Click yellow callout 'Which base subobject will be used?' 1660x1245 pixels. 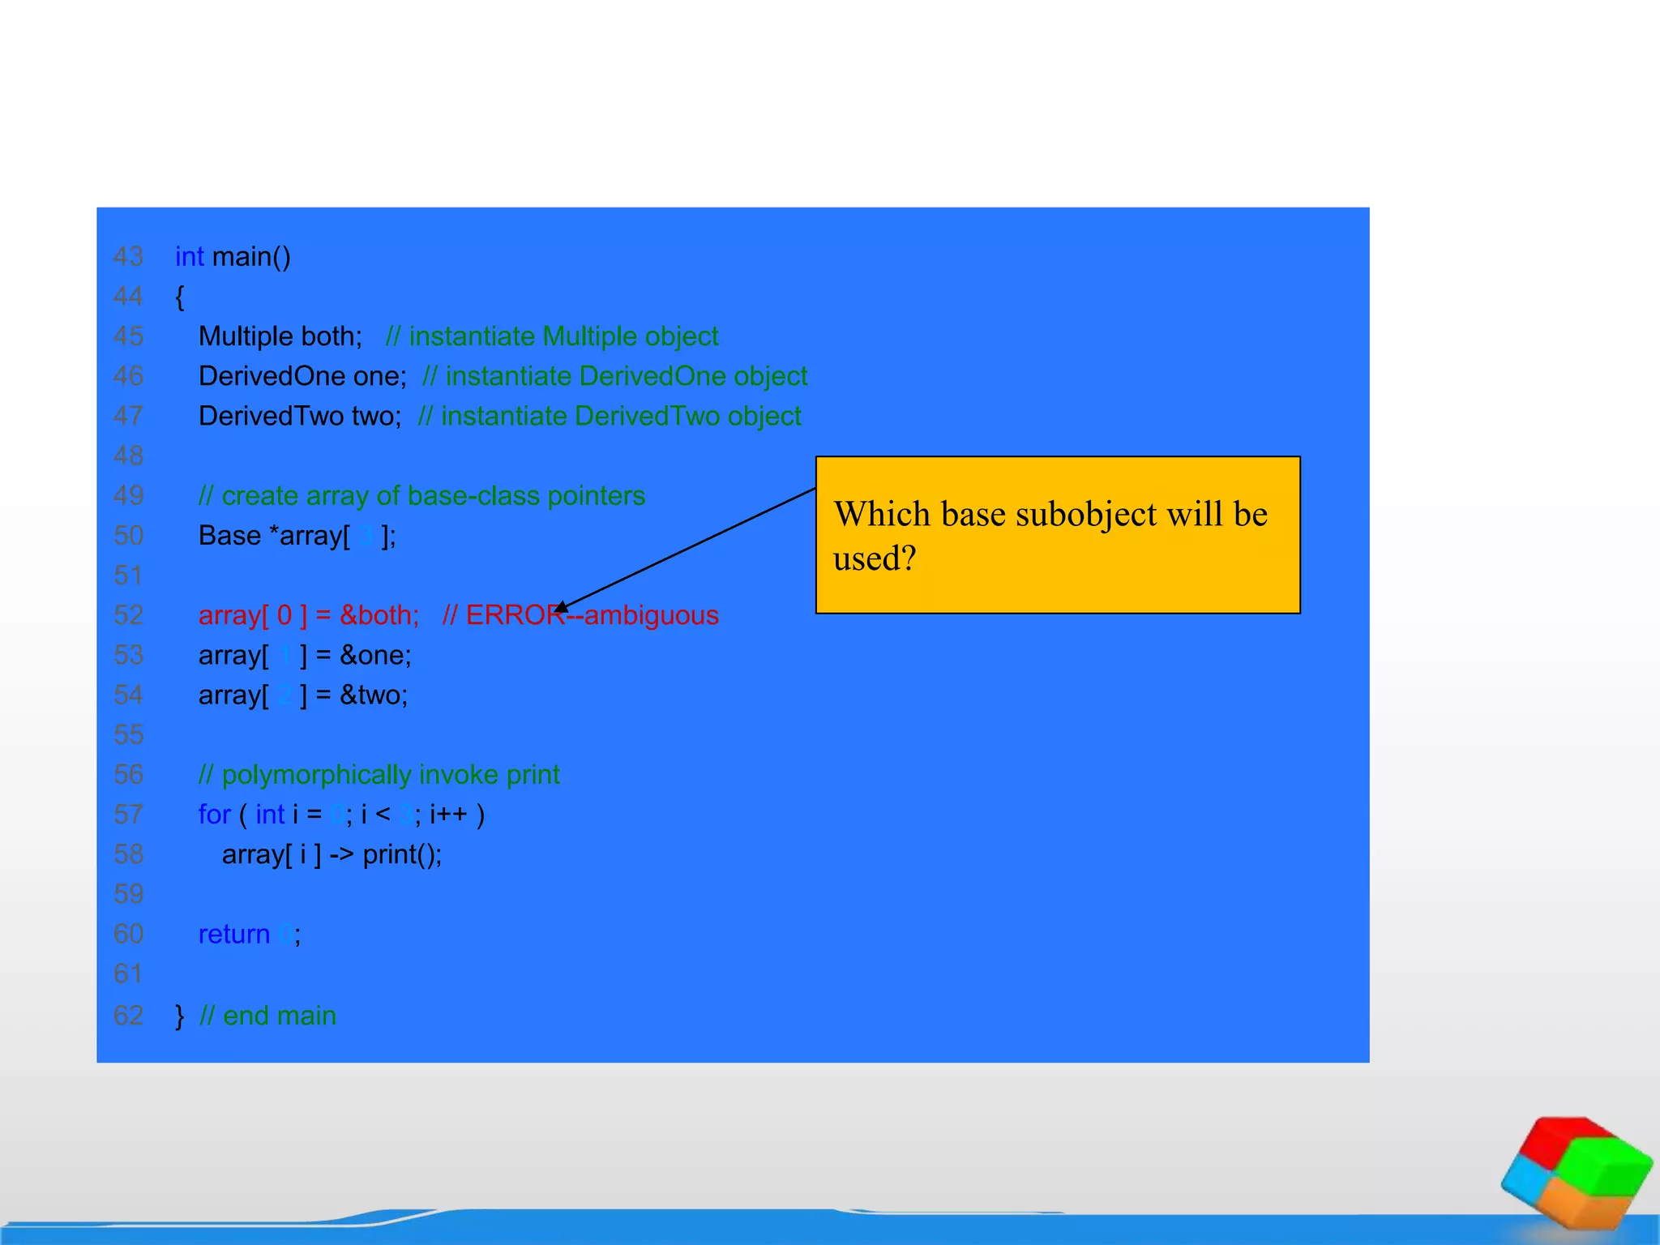click(1058, 535)
